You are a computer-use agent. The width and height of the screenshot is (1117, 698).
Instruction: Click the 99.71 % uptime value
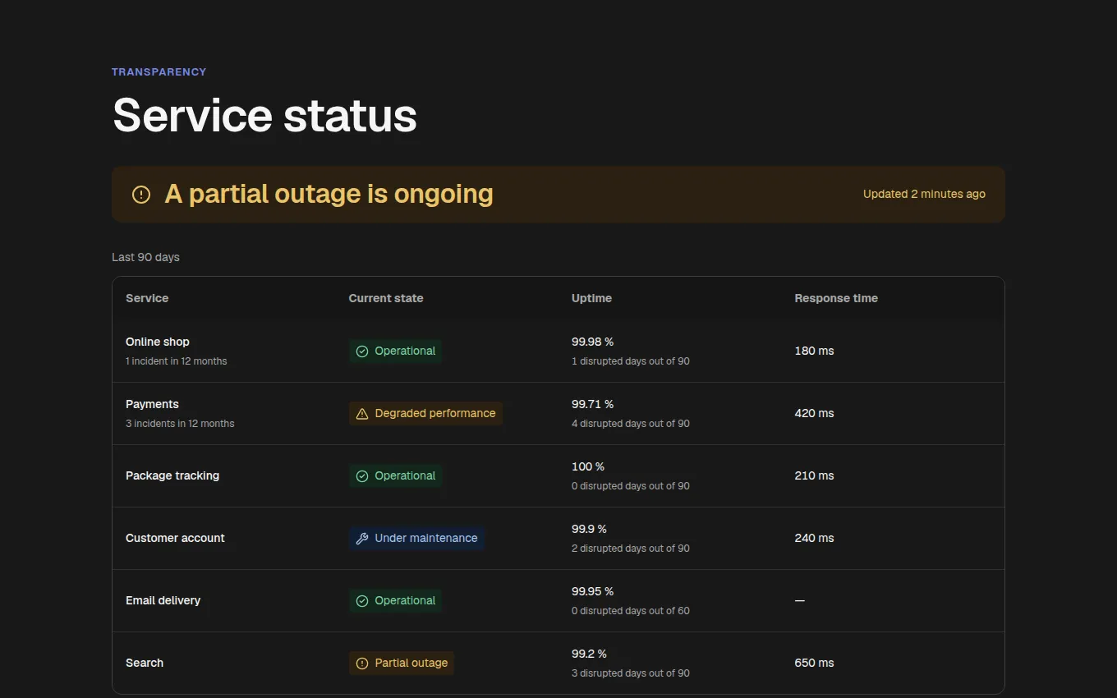[593, 404]
